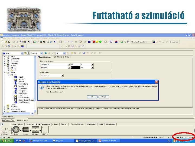This screenshot has width=195, height=146.
Task: Expand the Convergence tree node
Action: [5, 109]
